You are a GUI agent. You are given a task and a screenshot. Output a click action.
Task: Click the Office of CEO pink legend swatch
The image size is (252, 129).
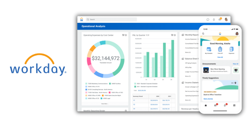click(x=109, y=92)
